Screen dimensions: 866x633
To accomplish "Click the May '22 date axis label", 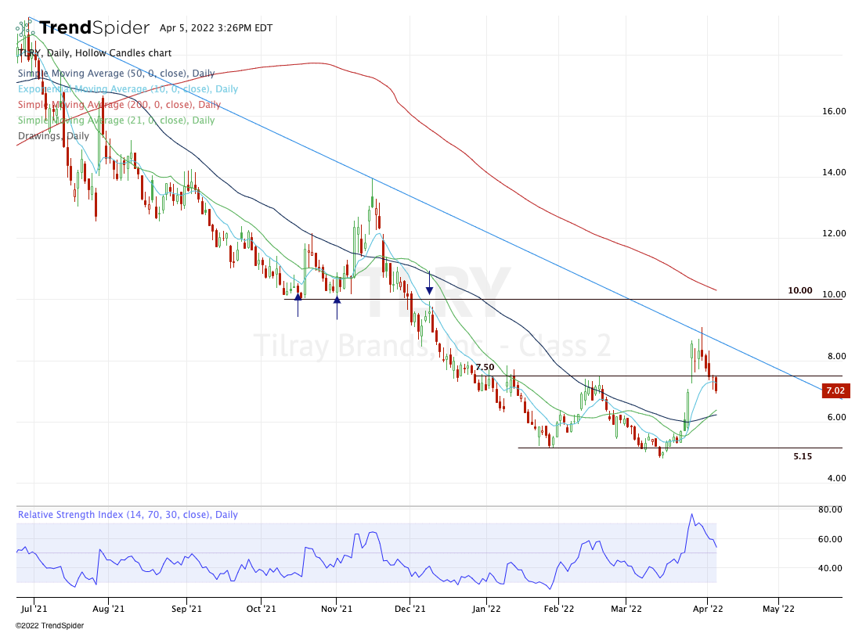I will pos(778,609).
